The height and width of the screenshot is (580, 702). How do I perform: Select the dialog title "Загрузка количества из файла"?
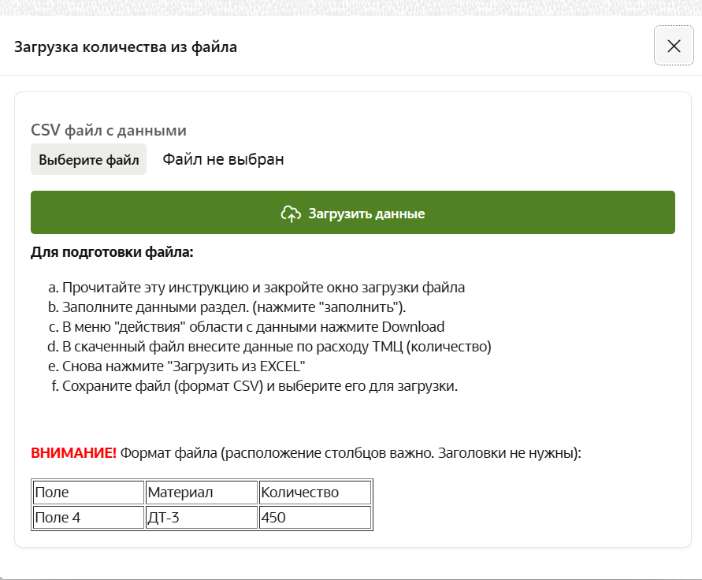(125, 47)
